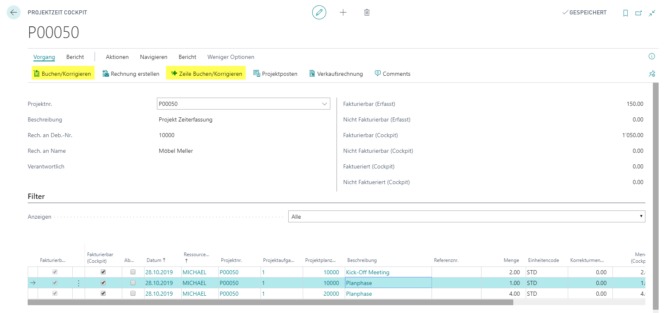Toggle Fakturierbar (Cockpit) checkbox in Planphase 10000 row
The height and width of the screenshot is (313, 664).
[103, 283]
